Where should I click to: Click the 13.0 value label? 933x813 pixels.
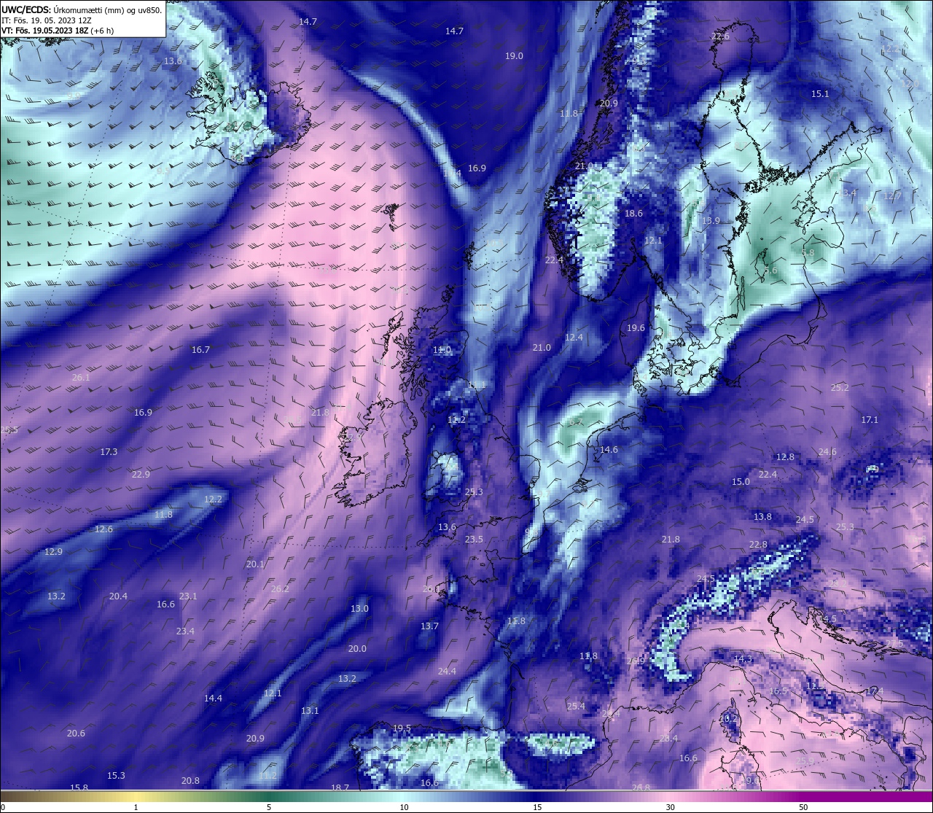click(x=359, y=609)
